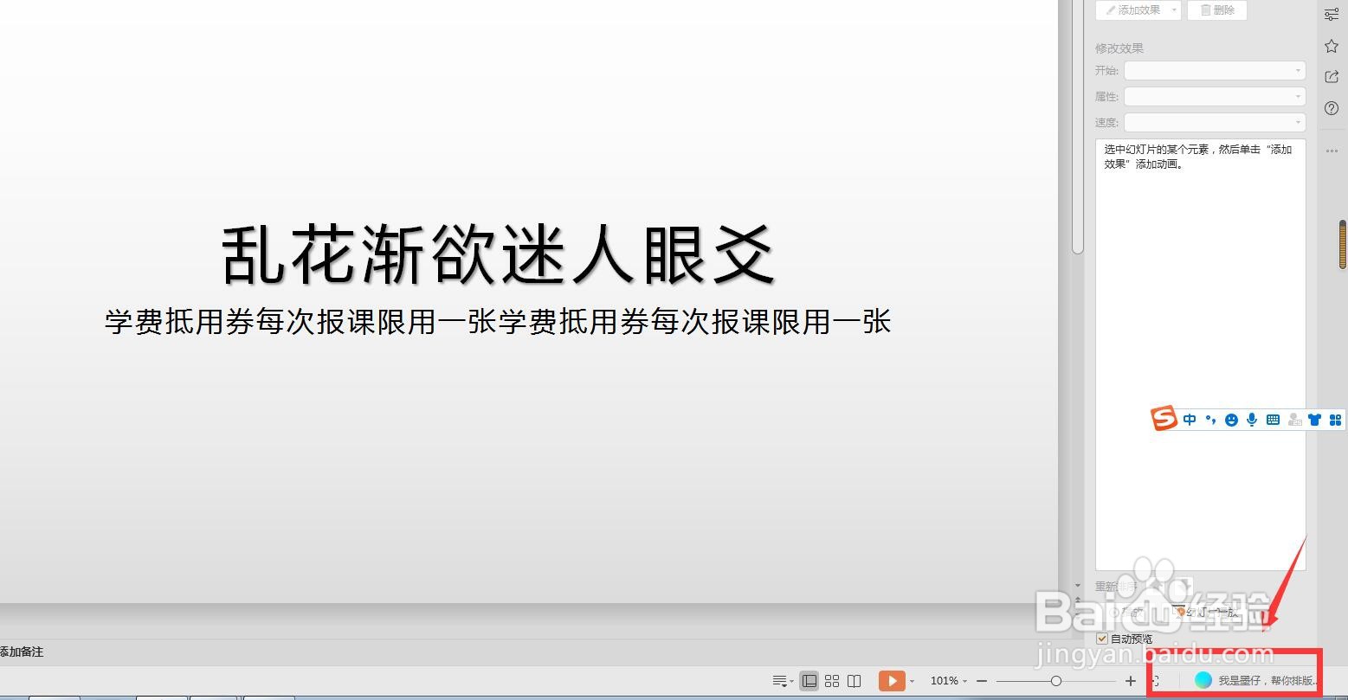
Task: Open the 开始 dropdown
Action: [1215, 70]
